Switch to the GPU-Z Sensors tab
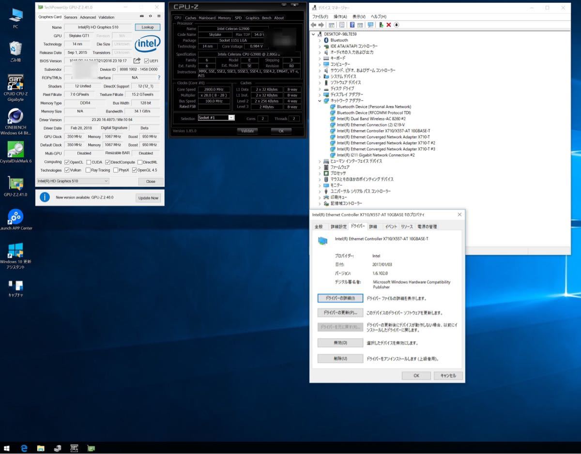581x454 pixels. [71, 17]
